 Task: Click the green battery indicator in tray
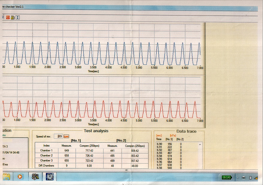click(226, 178)
